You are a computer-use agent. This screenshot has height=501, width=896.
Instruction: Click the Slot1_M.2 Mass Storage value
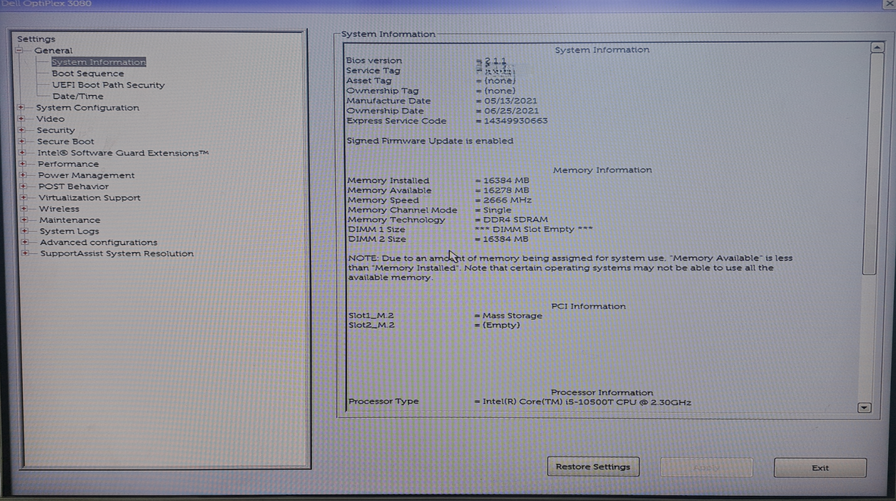[x=512, y=316]
